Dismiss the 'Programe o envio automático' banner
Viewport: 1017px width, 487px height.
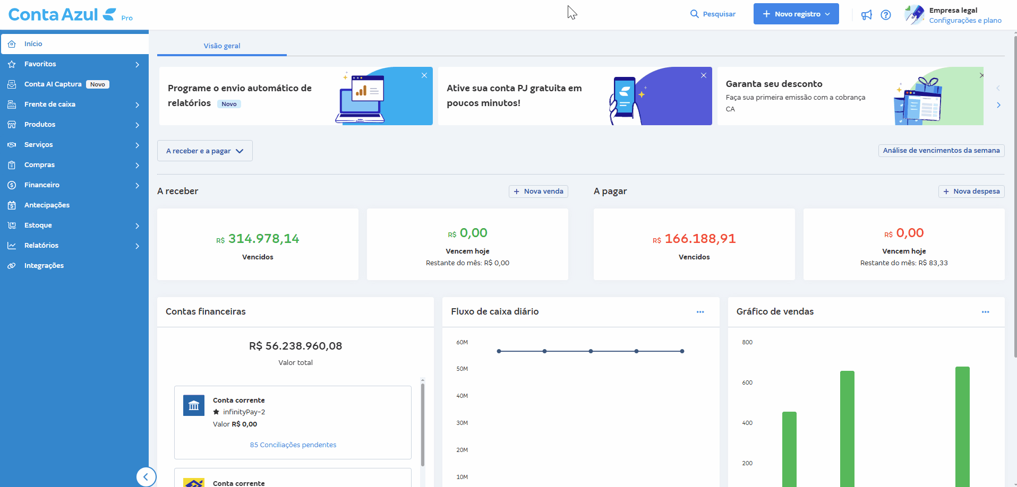click(424, 75)
